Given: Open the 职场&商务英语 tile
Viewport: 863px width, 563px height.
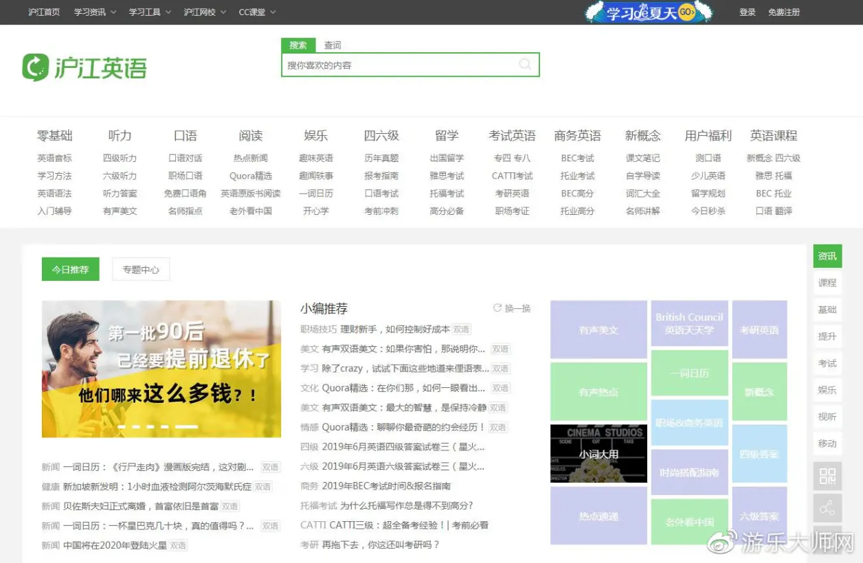Looking at the screenshot, I should [x=689, y=422].
